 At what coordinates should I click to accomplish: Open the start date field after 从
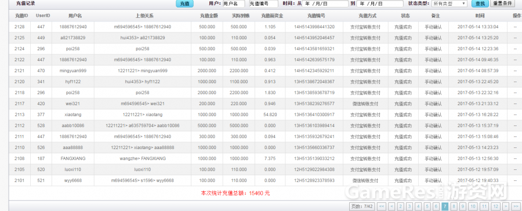(x=325, y=3)
